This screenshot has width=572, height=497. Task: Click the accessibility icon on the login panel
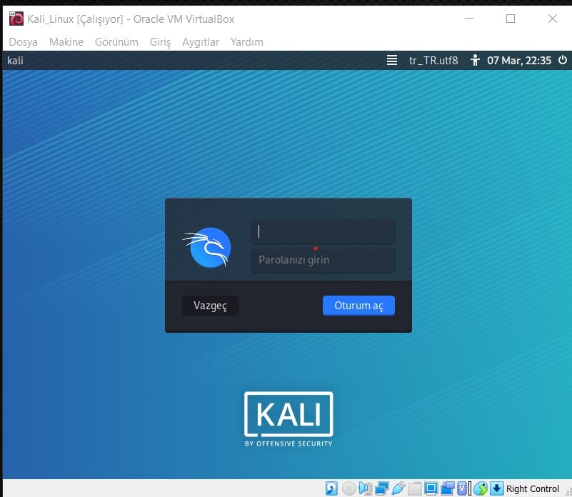475,61
